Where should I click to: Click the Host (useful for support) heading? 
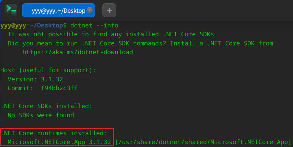tap(48, 70)
